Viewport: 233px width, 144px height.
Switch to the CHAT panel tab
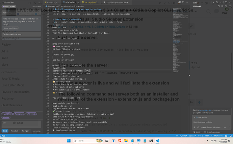click(195, 2)
